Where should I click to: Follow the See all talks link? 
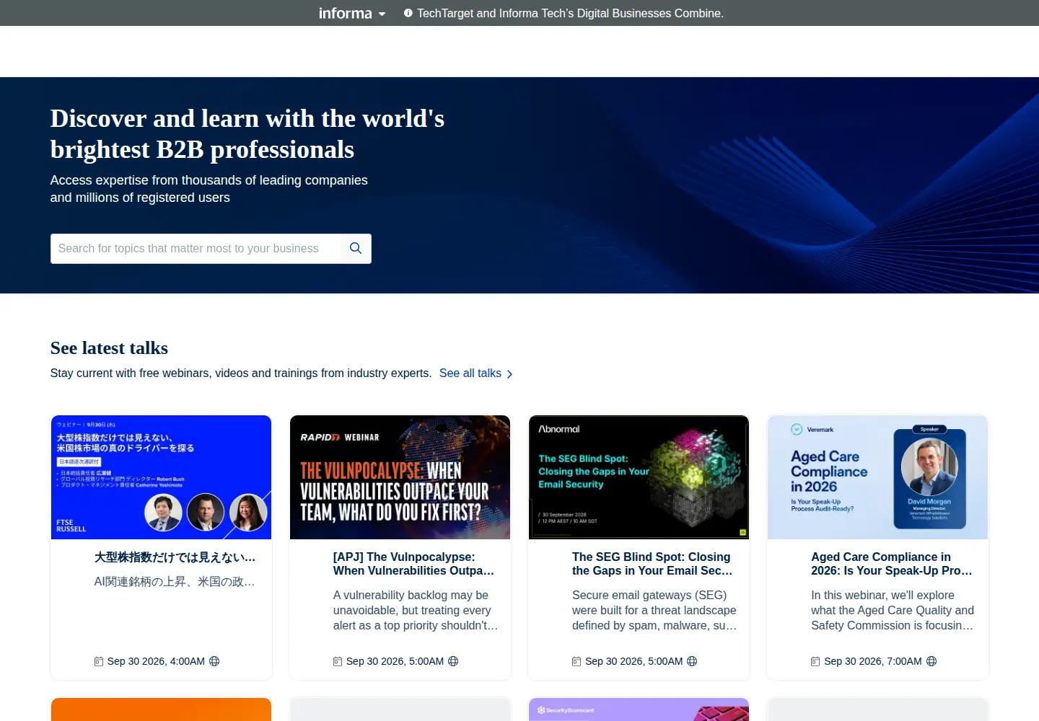[x=470, y=373]
